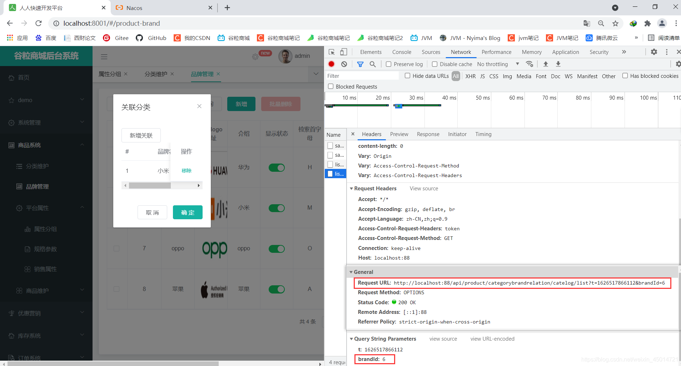
Task: Show more DevTools panels chevron
Action: click(x=624, y=52)
